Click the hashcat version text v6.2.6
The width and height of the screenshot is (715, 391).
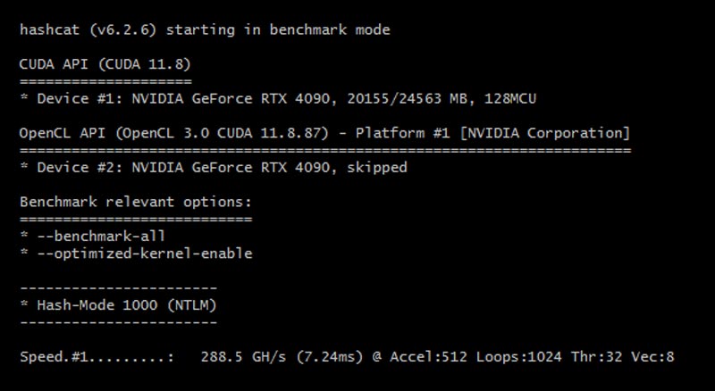(123, 30)
